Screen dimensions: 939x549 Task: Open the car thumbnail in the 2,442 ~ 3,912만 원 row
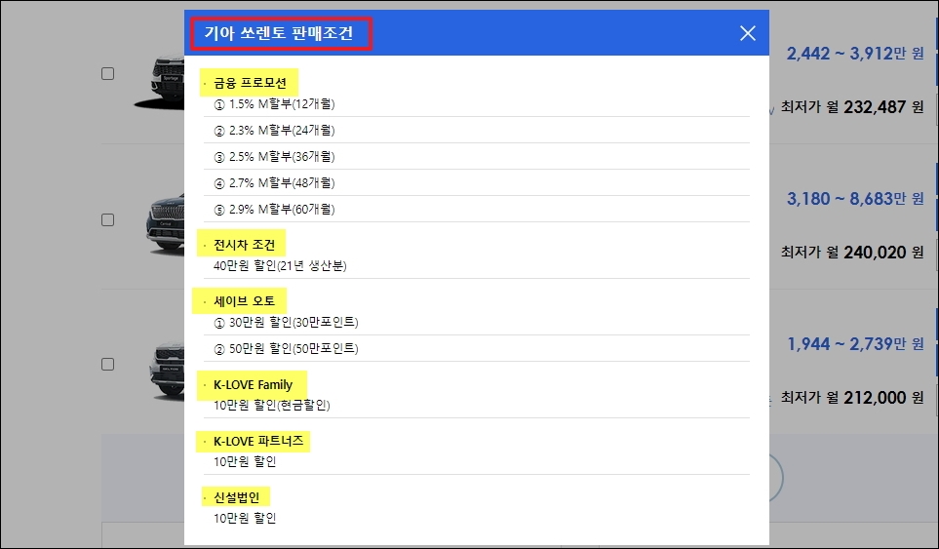click(159, 83)
